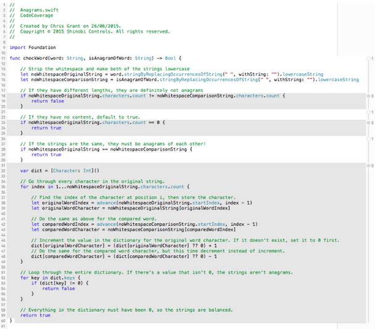Click 'Created by Chris Grant' comment line
375x329 pixels.
coord(65,26)
